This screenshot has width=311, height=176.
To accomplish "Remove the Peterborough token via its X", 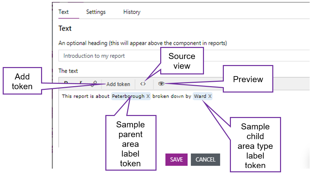I will [x=148, y=96].
